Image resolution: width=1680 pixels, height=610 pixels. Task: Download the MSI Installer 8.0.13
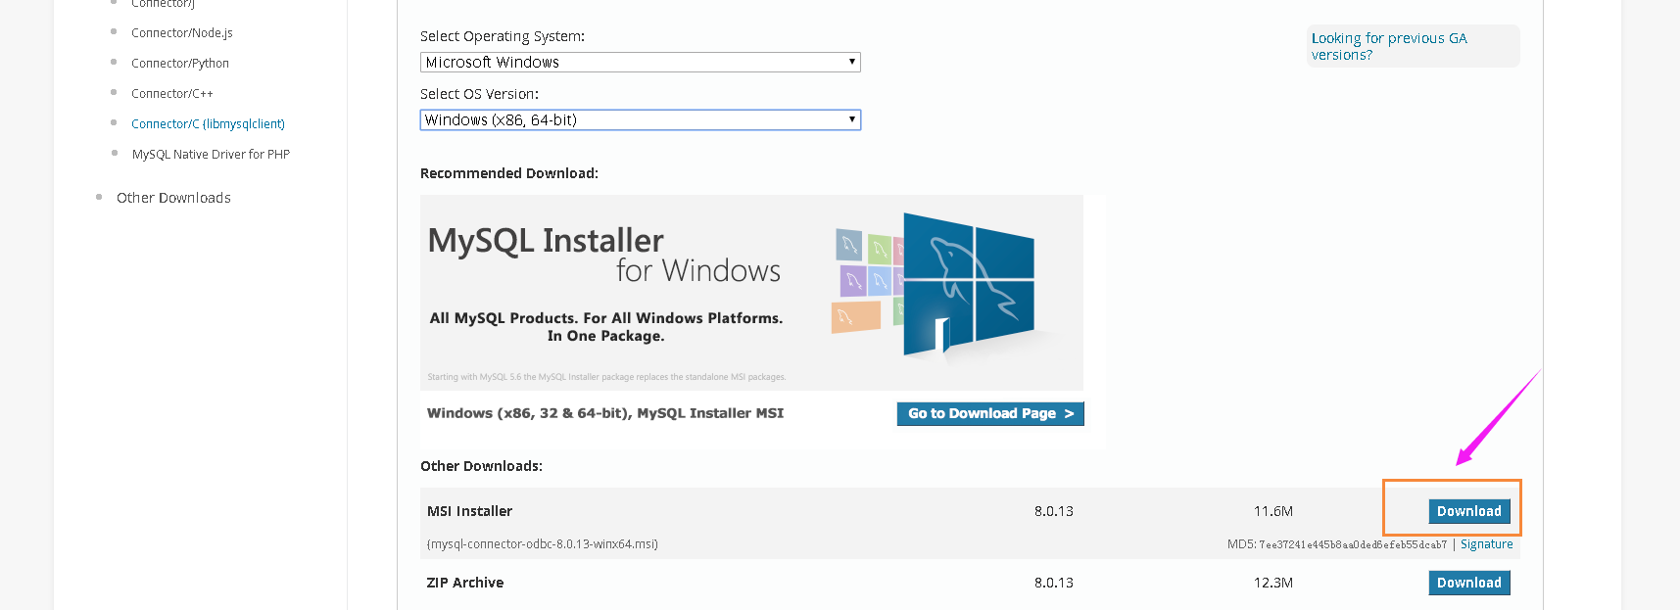[1469, 511]
